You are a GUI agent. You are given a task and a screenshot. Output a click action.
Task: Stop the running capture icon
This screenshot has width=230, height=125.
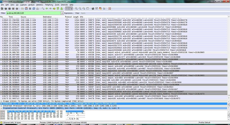pyautogui.click(x=13, y=9)
